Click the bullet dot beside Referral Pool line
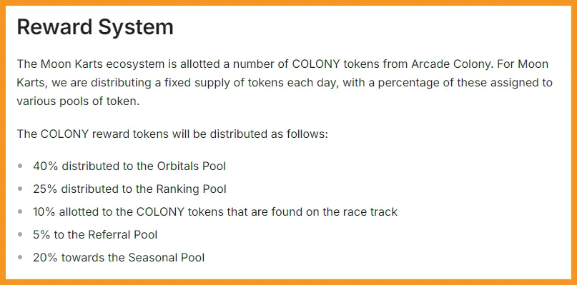Viewport: 577px width, 285px height. tap(20, 234)
